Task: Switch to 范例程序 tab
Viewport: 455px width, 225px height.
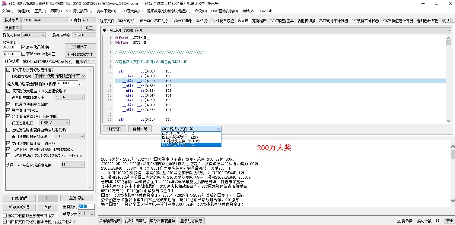Action: tap(259, 21)
